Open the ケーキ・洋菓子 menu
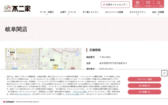168x105 pixels. (47, 12)
